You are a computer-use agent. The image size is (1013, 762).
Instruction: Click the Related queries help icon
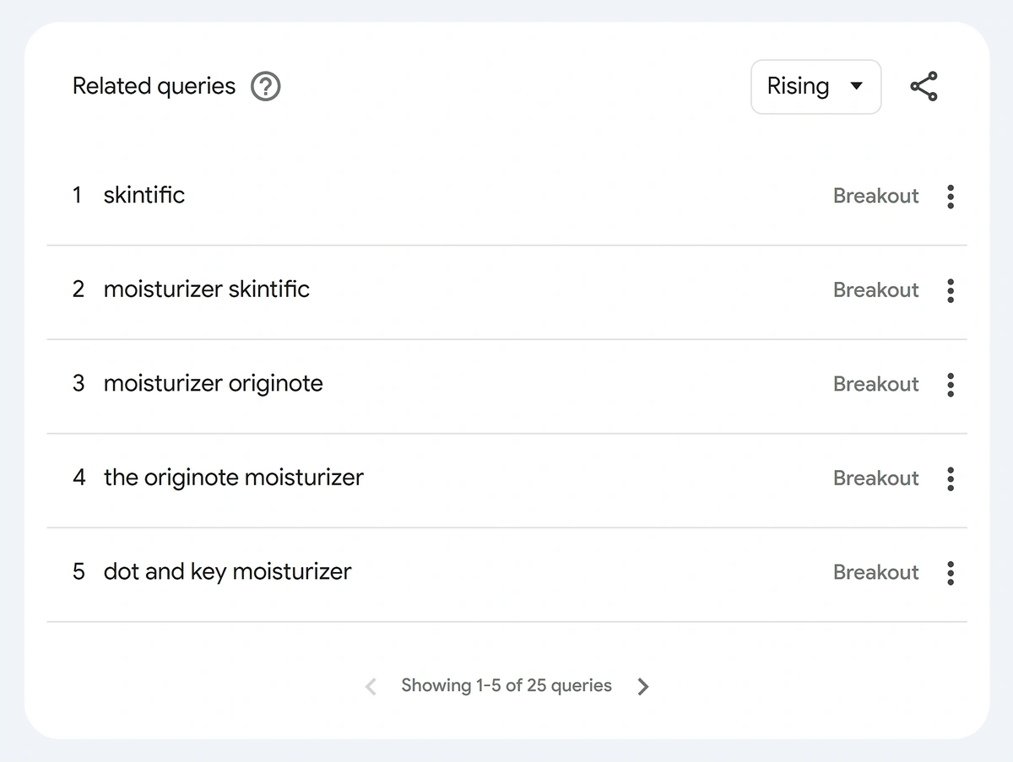[266, 86]
